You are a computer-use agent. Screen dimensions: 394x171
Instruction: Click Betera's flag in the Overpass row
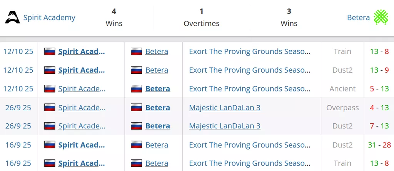[x=137, y=108]
